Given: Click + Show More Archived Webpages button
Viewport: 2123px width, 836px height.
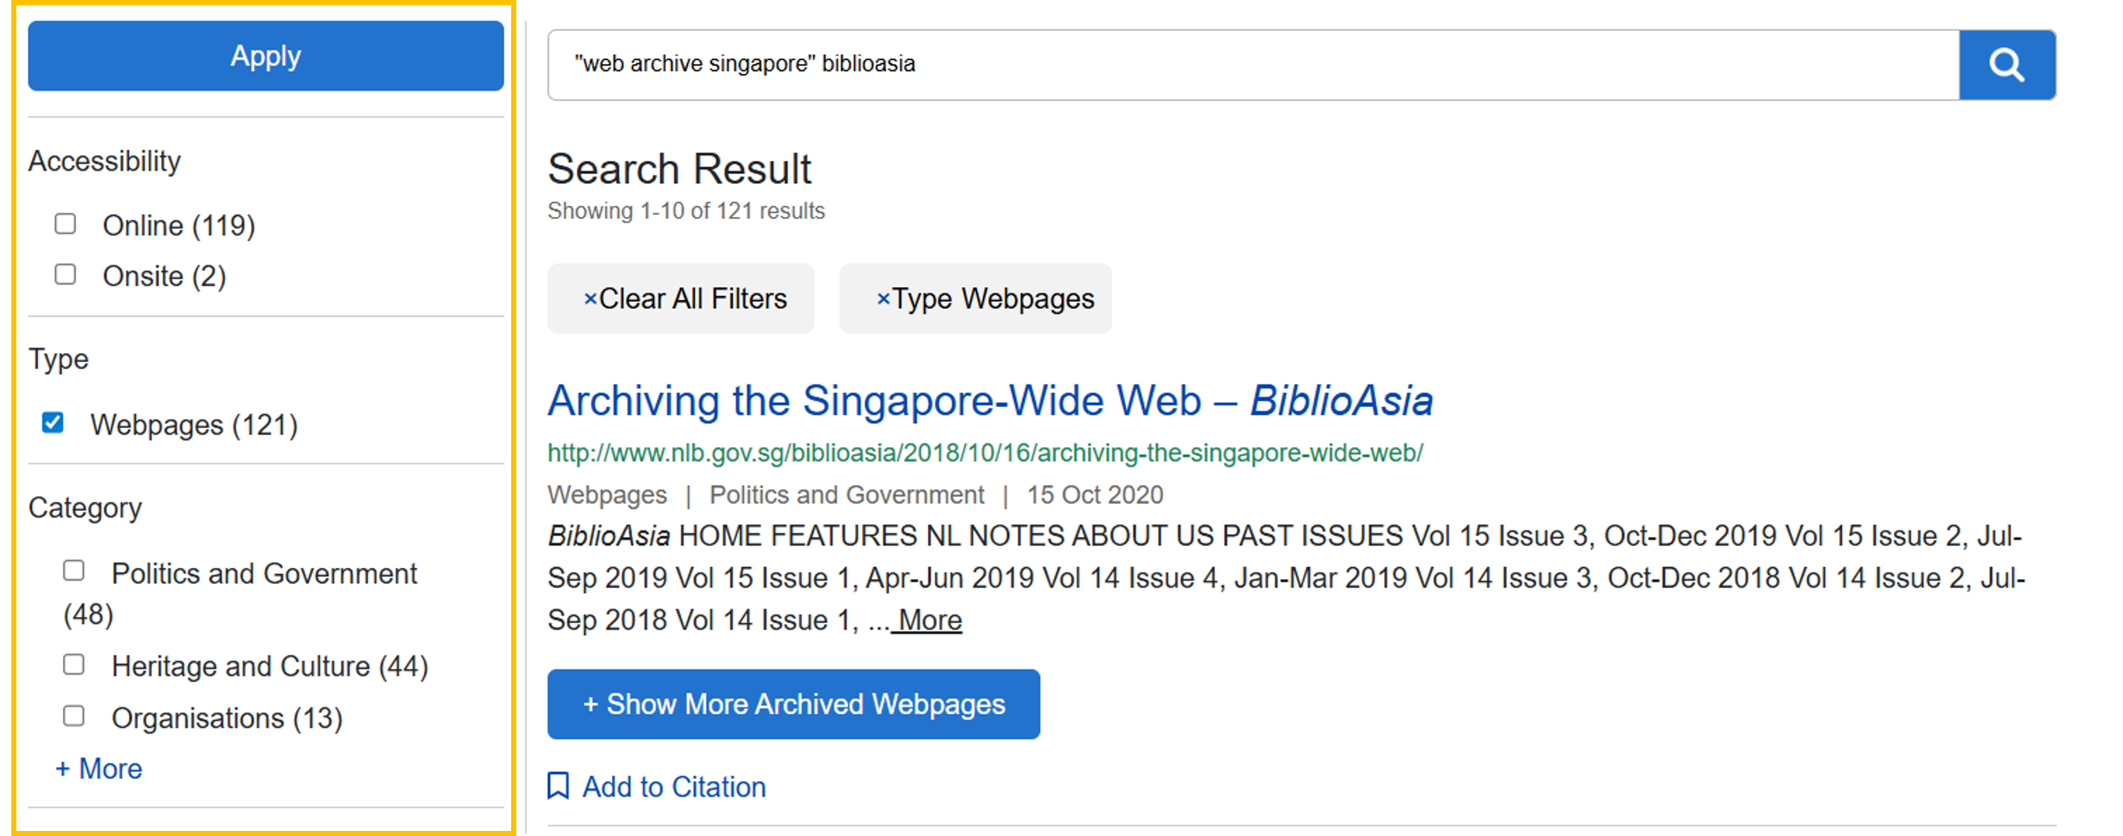Looking at the screenshot, I should [x=793, y=704].
